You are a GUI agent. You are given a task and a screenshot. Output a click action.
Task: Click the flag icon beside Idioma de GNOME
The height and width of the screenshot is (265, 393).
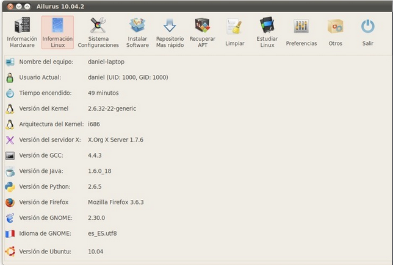(x=10, y=234)
